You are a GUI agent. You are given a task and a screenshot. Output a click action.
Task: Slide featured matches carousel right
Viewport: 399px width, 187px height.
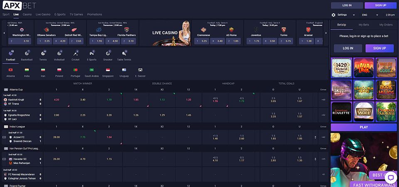[326, 33]
